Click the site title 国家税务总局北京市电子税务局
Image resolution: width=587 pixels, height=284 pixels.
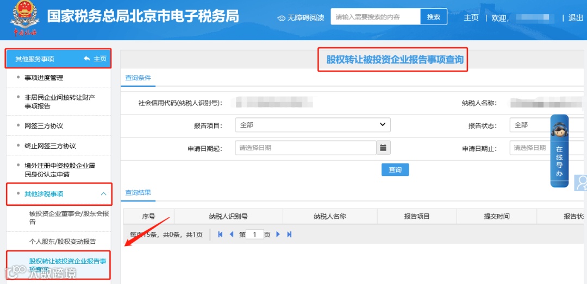point(143,16)
